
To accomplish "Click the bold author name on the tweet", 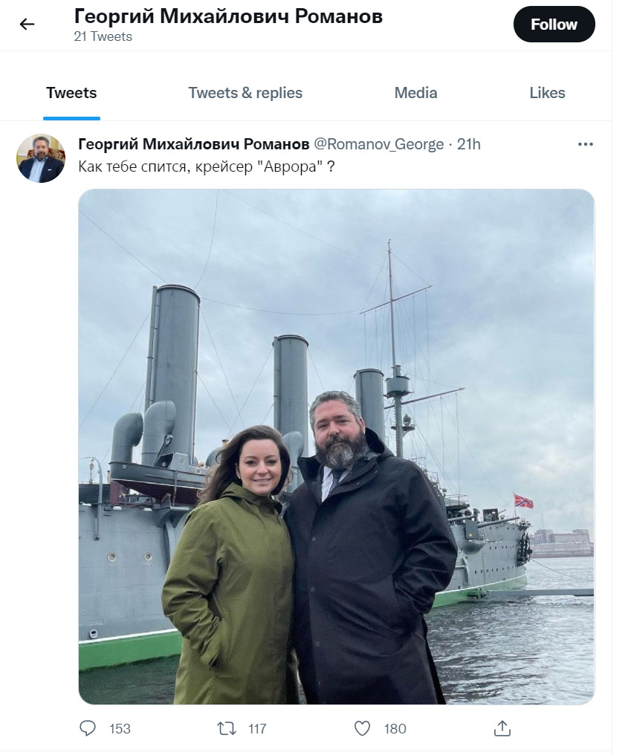I will click(x=194, y=143).
